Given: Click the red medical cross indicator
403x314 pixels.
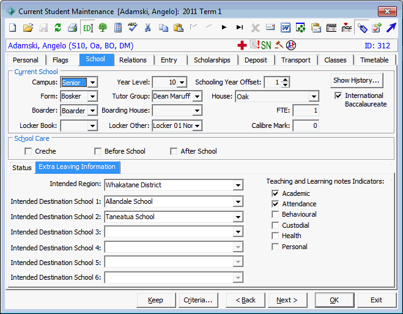Looking at the screenshot, I should (242, 45).
